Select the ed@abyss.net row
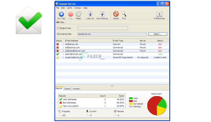 pyautogui.click(x=112, y=44)
